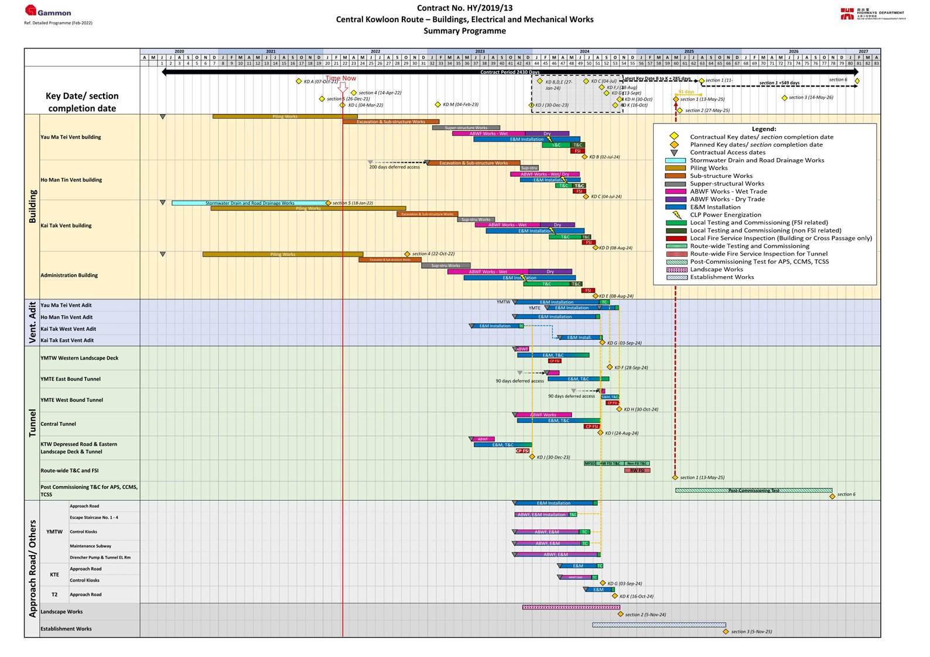The height and width of the screenshot is (657, 930).
Task: Select the Post-Commissioning Test hatched bar
Action: pos(753,490)
